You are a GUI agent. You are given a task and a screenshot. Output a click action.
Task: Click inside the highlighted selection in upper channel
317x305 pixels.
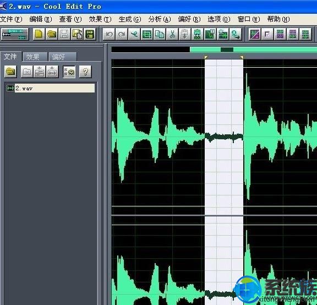point(224,137)
